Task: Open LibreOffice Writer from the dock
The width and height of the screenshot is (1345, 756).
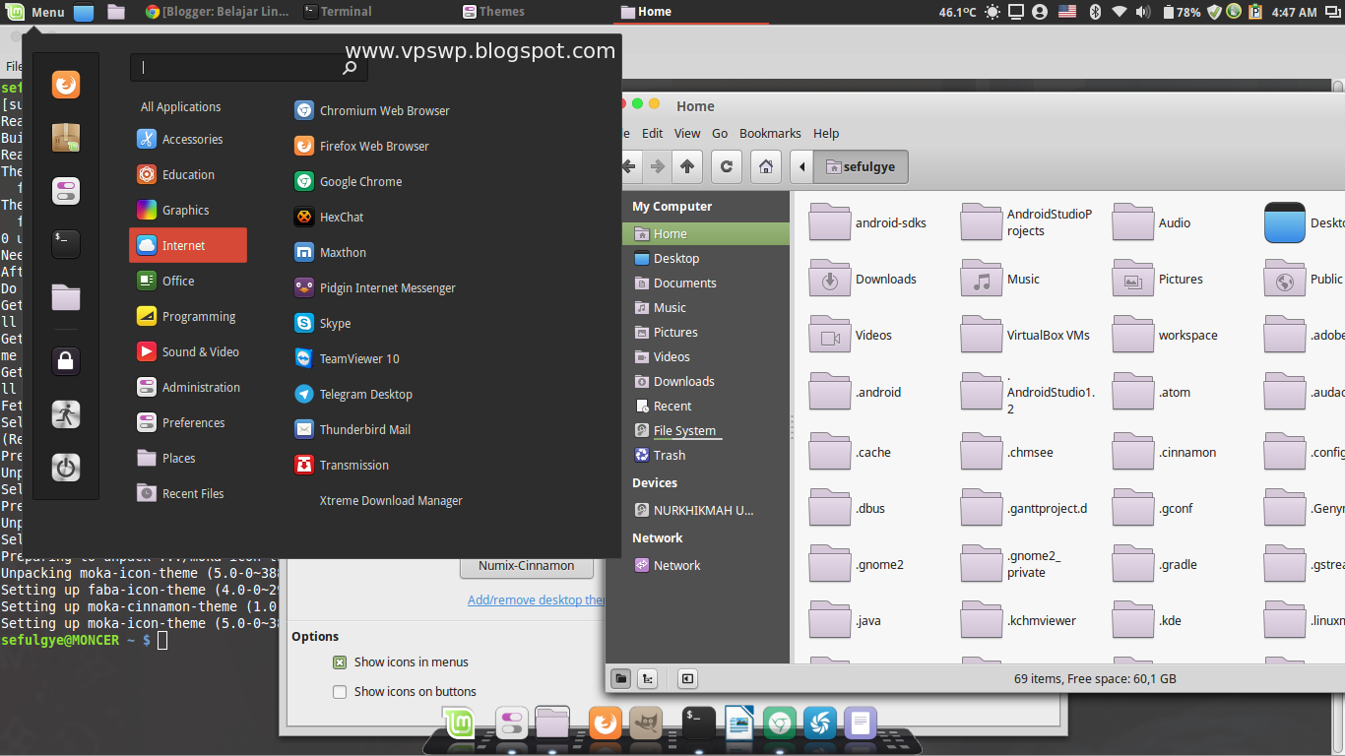Action: 737,724
